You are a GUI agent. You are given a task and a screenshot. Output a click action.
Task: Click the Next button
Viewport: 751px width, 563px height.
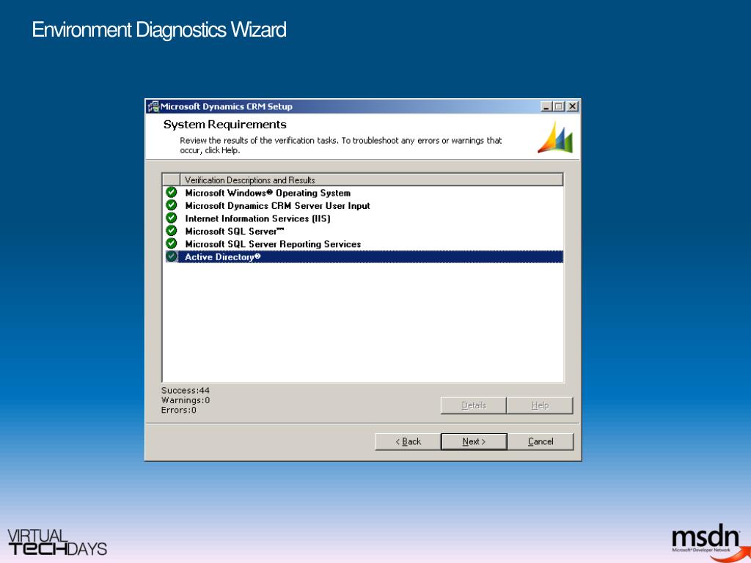click(x=474, y=441)
